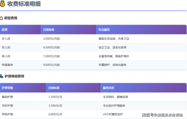Image resolution: width=187 pixels, height=119 pixels.
Task: Select the 多人间 row label
Action: click(x=6, y=39)
